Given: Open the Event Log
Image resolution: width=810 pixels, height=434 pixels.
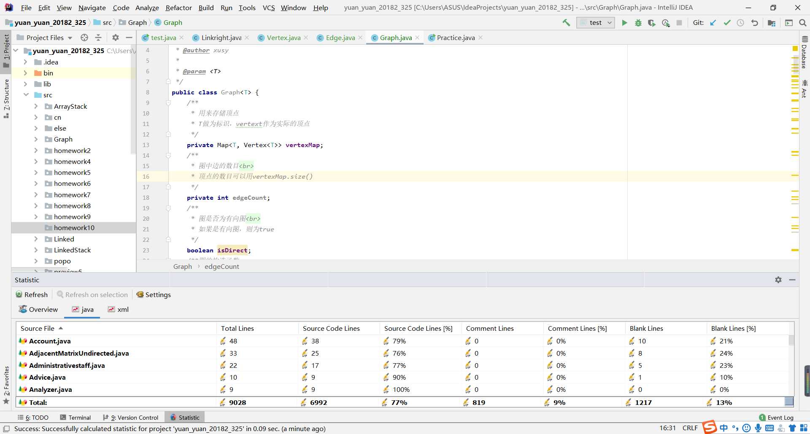Looking at the screenshot, I should pos(776,418).
